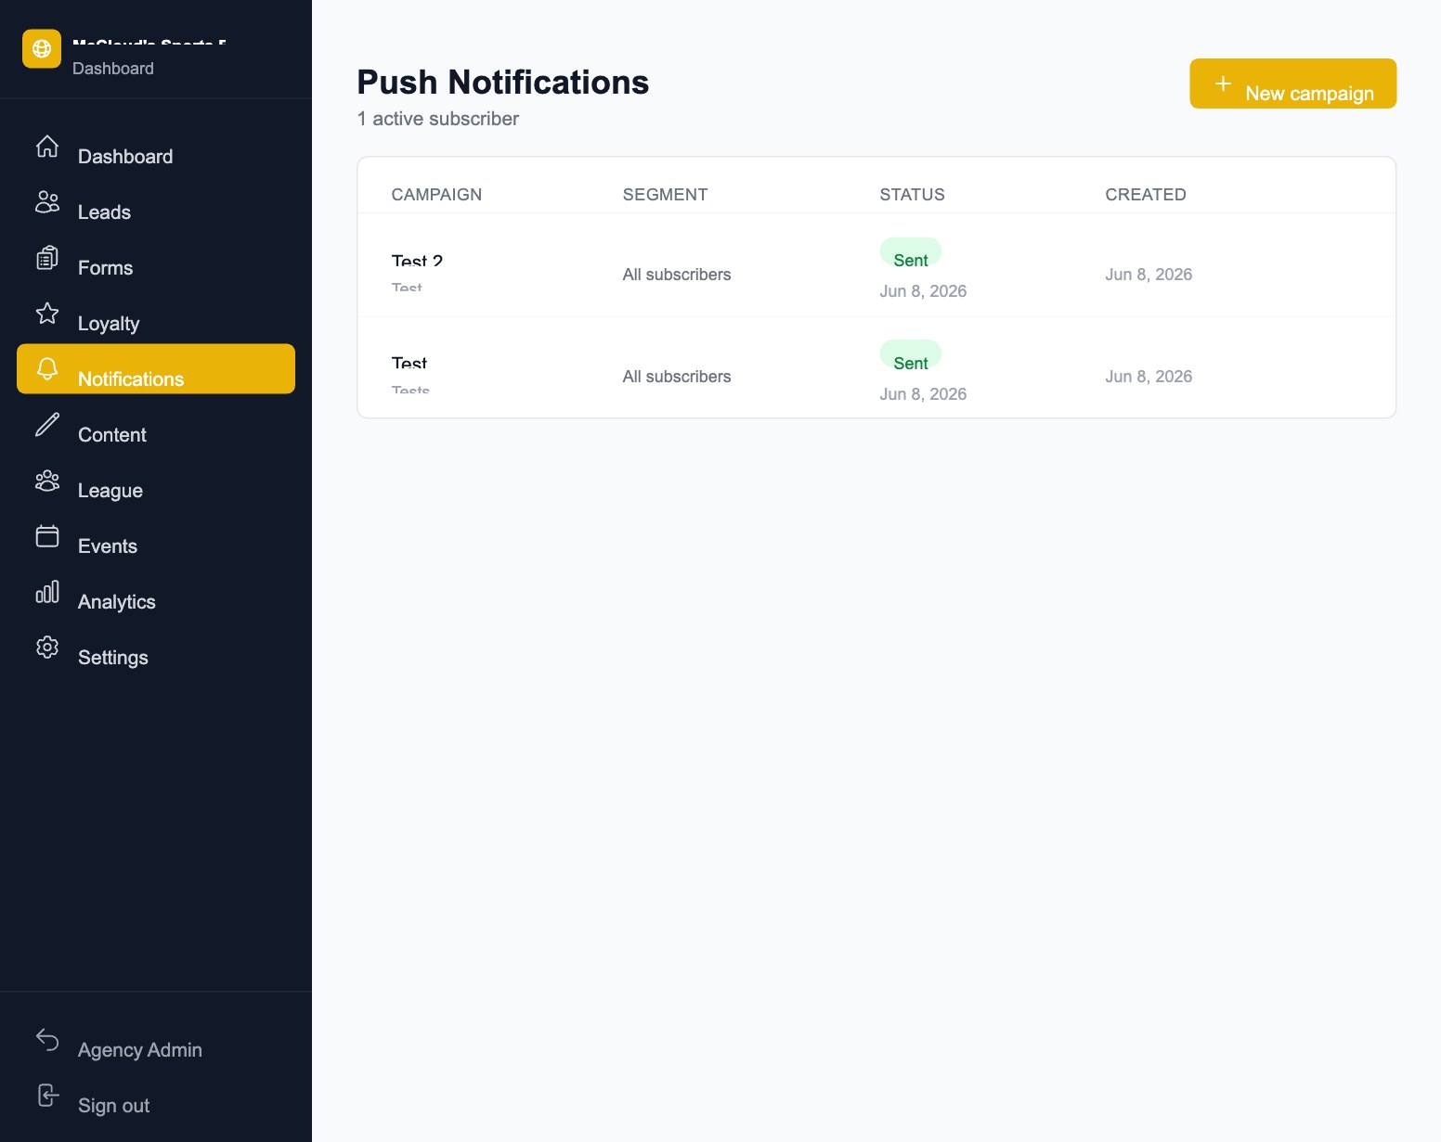Select the Notifications menu item
This screenshot has width=1441, height=1142.
click(x=156, y=369)
